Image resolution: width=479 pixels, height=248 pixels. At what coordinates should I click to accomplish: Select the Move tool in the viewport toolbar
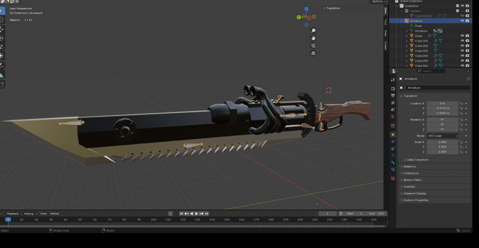coord(1,29)
